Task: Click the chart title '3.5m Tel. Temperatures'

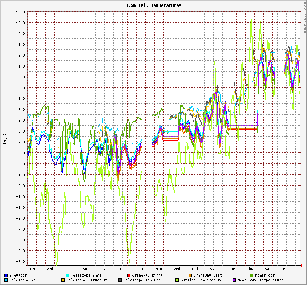Action: coord(153,5)
